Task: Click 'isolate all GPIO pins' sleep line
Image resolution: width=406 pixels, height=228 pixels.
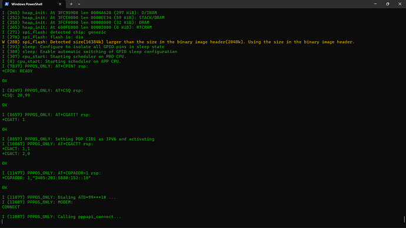Action: tap(84, 47)
